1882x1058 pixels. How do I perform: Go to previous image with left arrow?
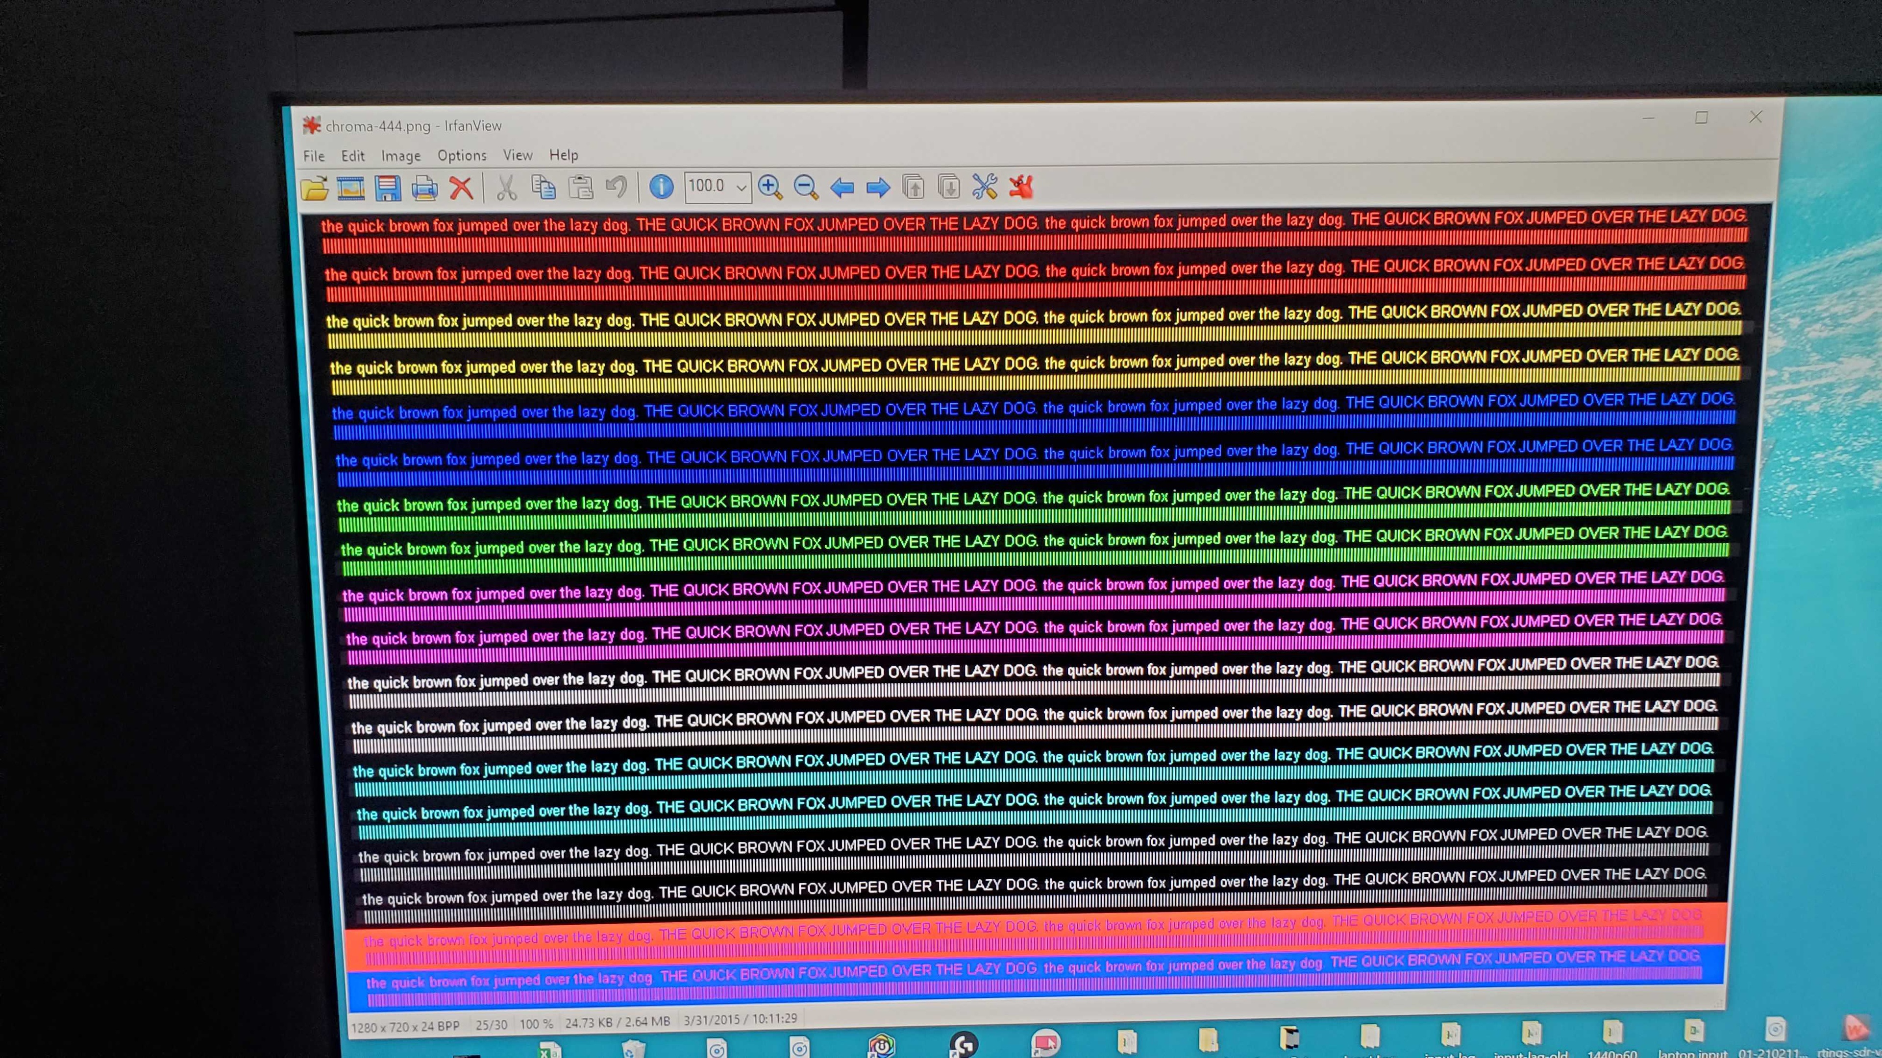click(842, 188)
